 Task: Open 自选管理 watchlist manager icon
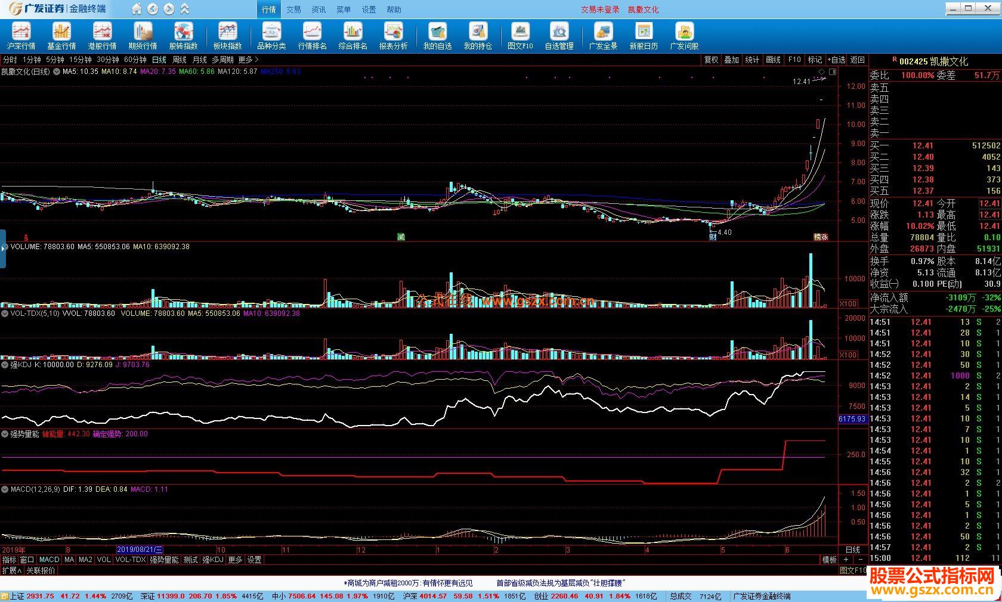pyautogui.click(x=559, y=36)
